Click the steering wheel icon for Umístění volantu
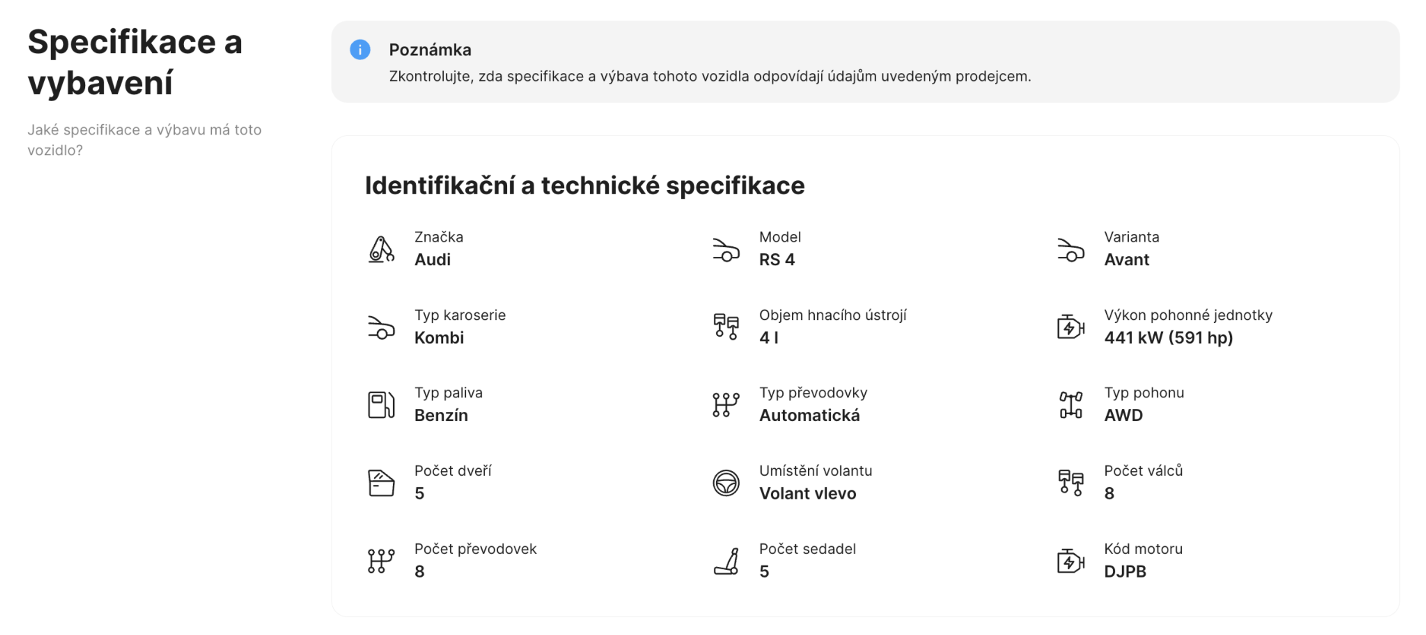This screenshot has height=635, width=1426. [727, 482]
